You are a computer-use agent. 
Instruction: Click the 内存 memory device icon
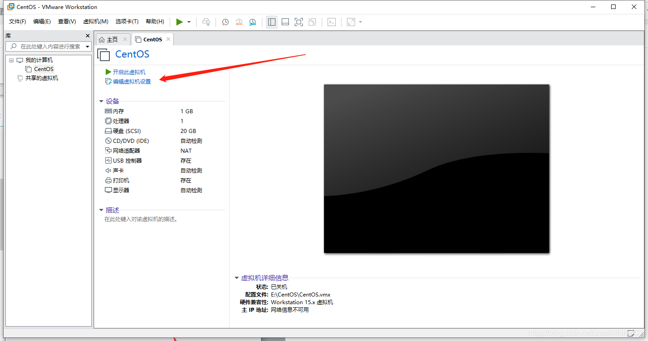[x=108, y=111]
